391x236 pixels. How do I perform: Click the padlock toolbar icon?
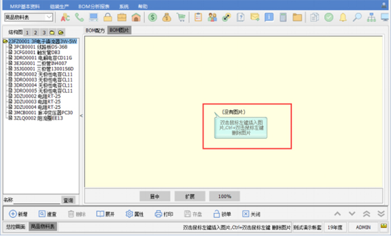click(107, 17)
